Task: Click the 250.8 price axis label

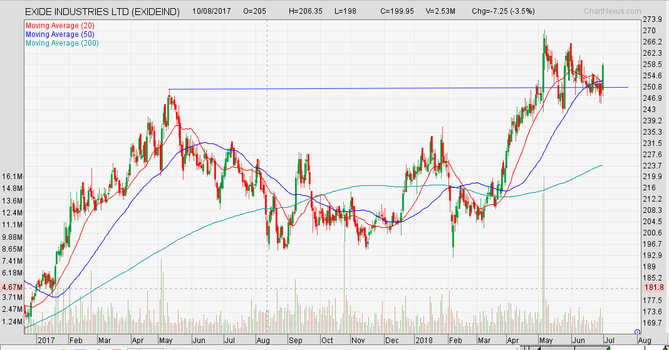Action: [x=652, y=87]
